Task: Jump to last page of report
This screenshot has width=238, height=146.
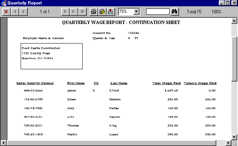Action: 74,12
